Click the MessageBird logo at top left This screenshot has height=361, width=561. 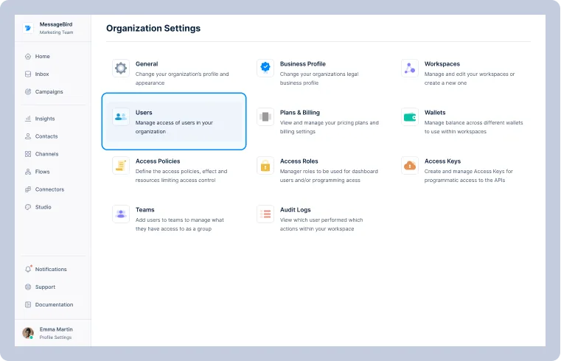click(x=28, y=28)
